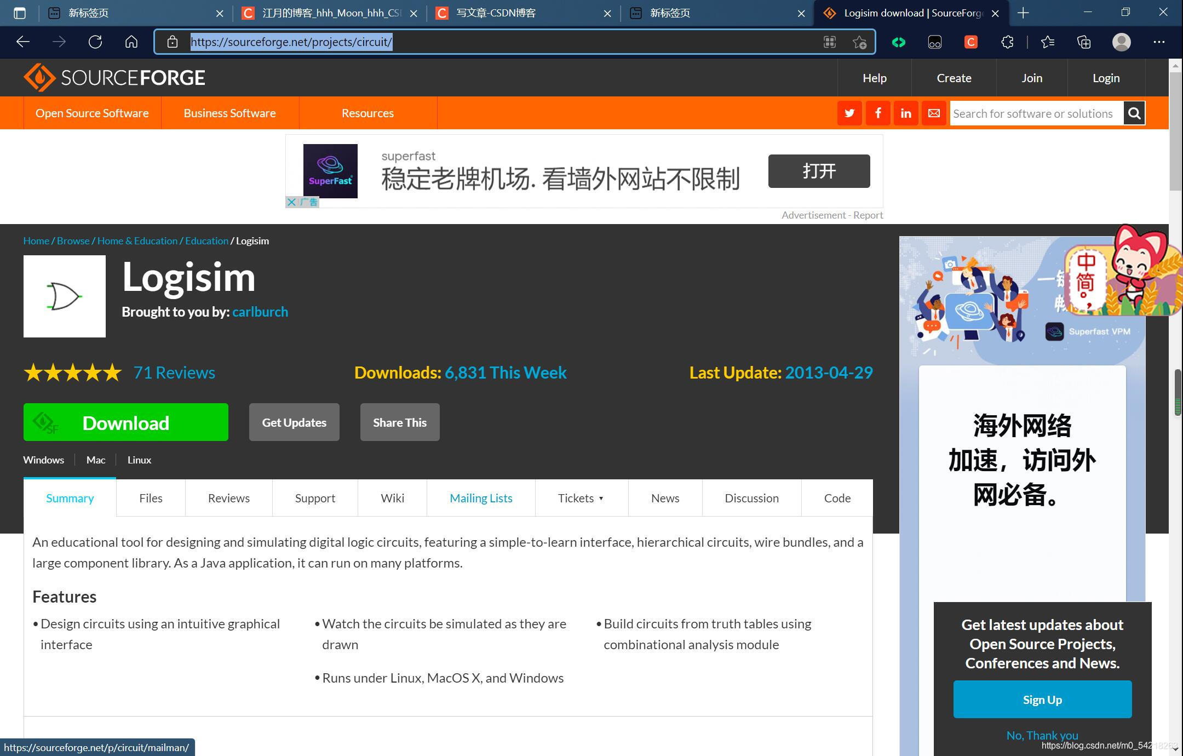Select the Windows platform option
The height and width of the screenshot is (756, 1183).
tap(43, 460)
